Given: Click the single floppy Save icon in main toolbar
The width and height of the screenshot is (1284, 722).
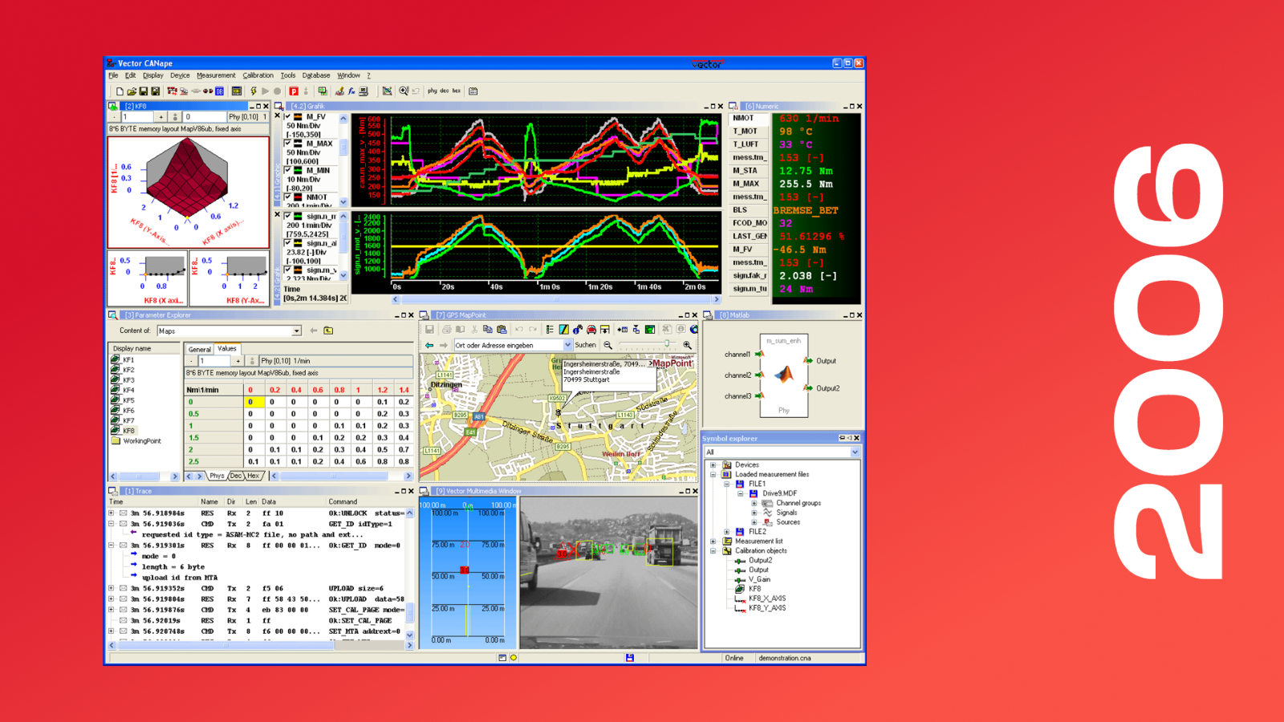Looking at the screenshot, I should [144, 91].
